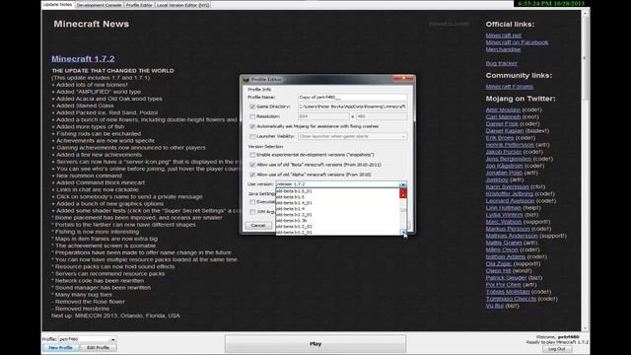
Task: Click the Profile Editor window title icon
Action: point(246,79)
